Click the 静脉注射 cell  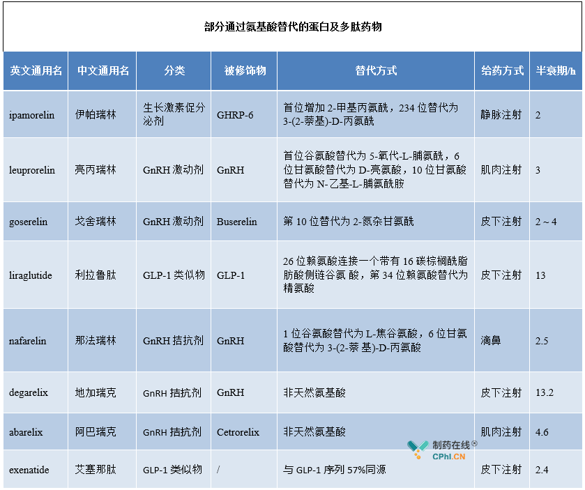click(x=501, y=114)
